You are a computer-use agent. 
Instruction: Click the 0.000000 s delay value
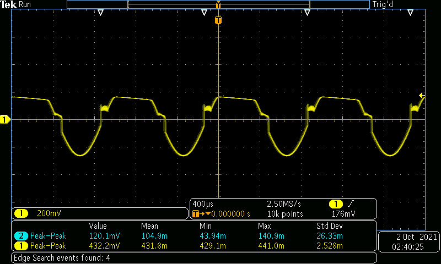click(230, 214)
